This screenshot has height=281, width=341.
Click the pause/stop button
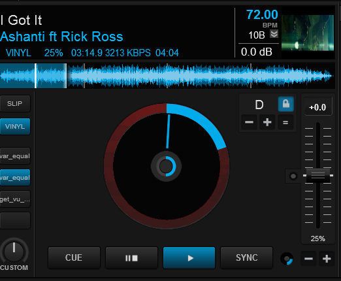(x=131, y=258)
